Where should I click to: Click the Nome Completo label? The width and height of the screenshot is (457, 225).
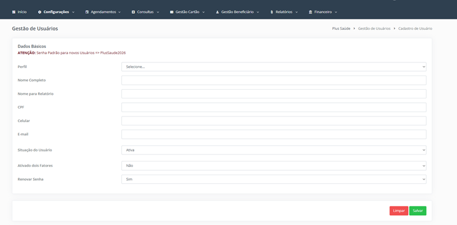tap(32, 80)
